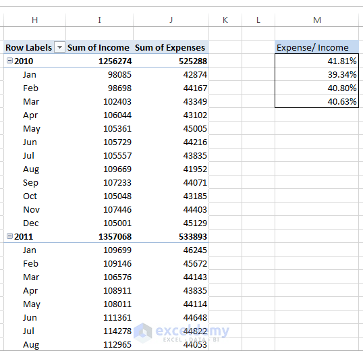Click the Sum of Income header cell

[100, 47]
